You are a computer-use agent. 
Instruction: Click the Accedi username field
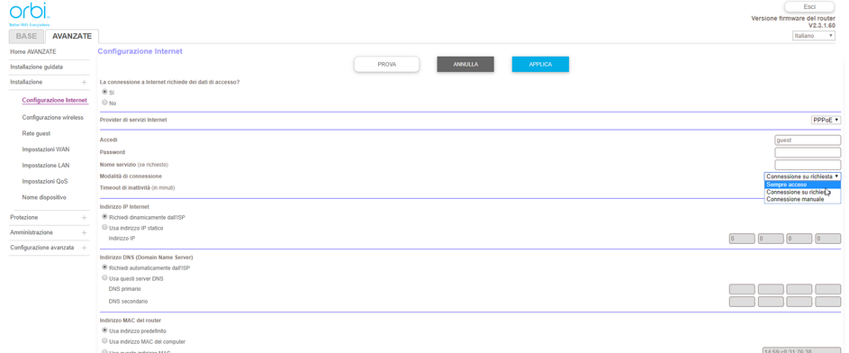808,140
